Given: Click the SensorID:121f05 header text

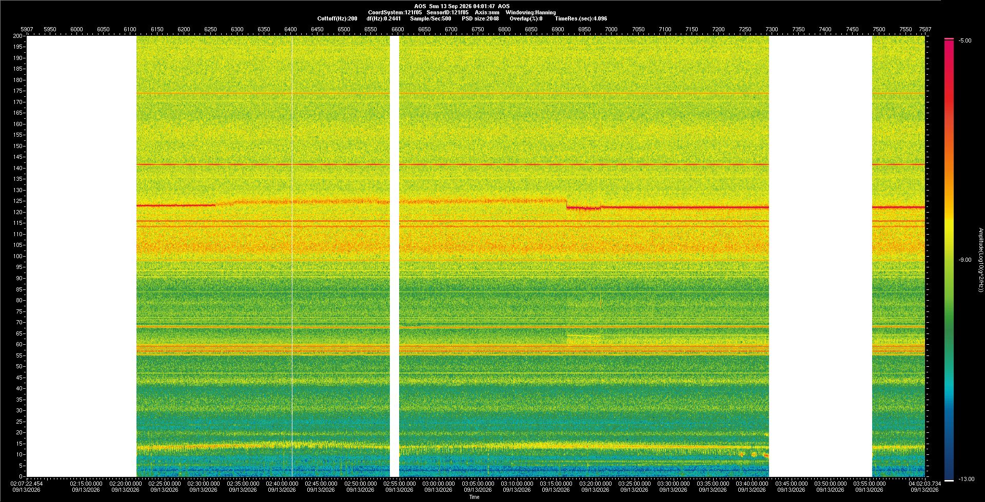Looking at the screenshot, I should coord(447,12).
